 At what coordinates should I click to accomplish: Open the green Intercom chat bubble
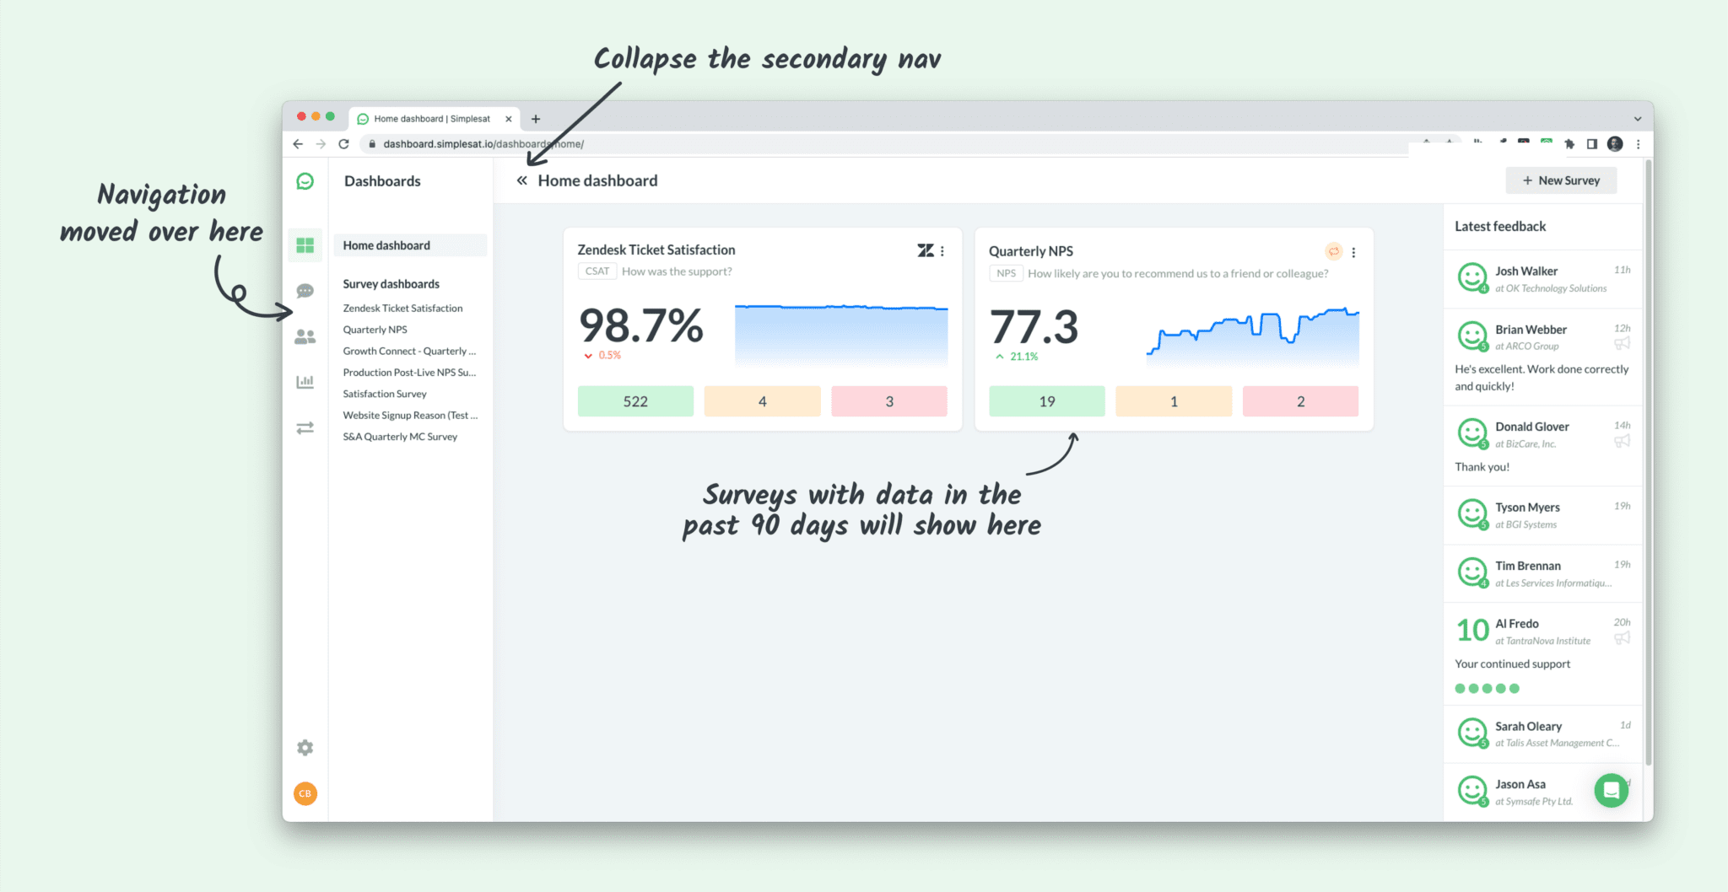point(1611,790)
